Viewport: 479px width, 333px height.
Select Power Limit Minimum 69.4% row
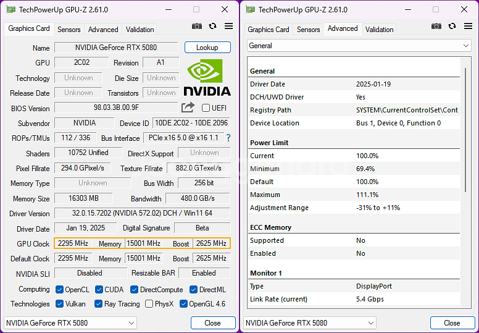pos(354,169)
